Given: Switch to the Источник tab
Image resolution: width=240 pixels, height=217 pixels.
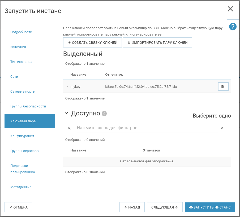Looking at the screenshot, I should click(18, 47).
